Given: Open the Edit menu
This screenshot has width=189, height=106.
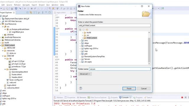Looking at the screenshot, I should [3, 5].
